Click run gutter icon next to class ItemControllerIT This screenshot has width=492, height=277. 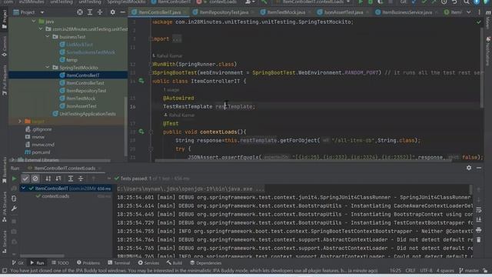point(141,81)
